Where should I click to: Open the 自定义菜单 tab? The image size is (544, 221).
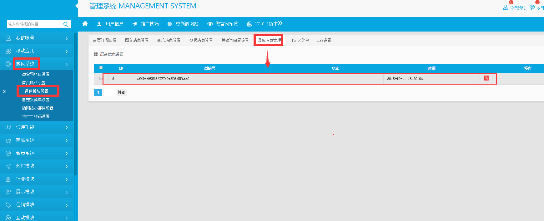pyautogui.click(x=299, y=40)
